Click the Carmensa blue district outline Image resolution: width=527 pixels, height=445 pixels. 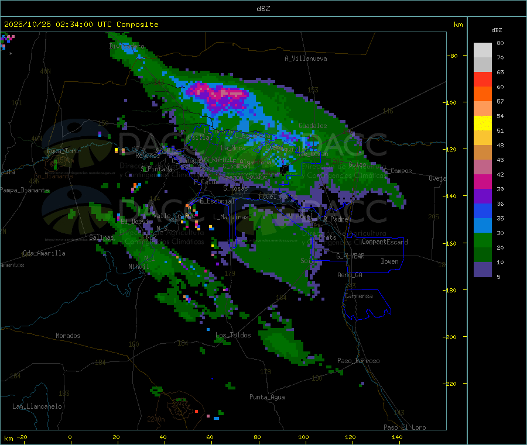pyautogui.click(x=367, y=305)
